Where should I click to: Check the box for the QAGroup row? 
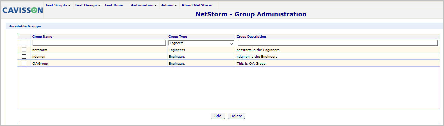[24, 63]
